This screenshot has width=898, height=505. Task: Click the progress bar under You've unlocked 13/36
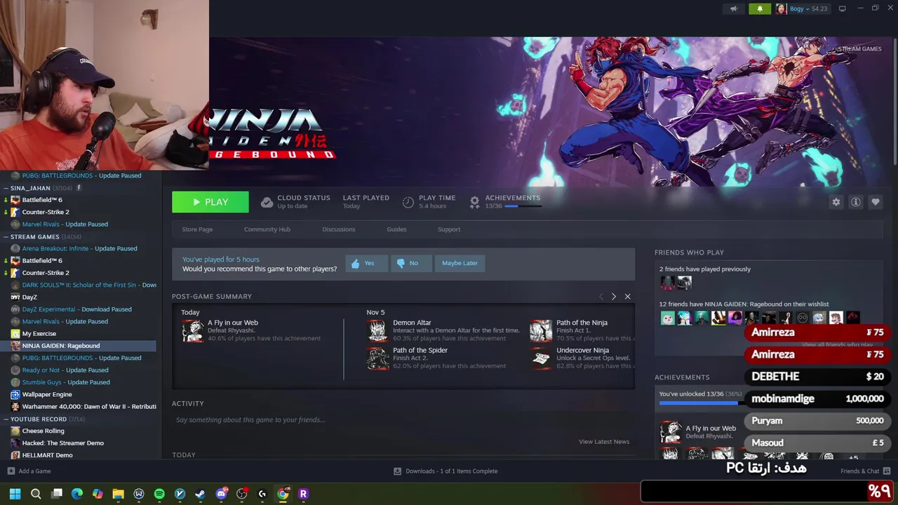point(702,403)
